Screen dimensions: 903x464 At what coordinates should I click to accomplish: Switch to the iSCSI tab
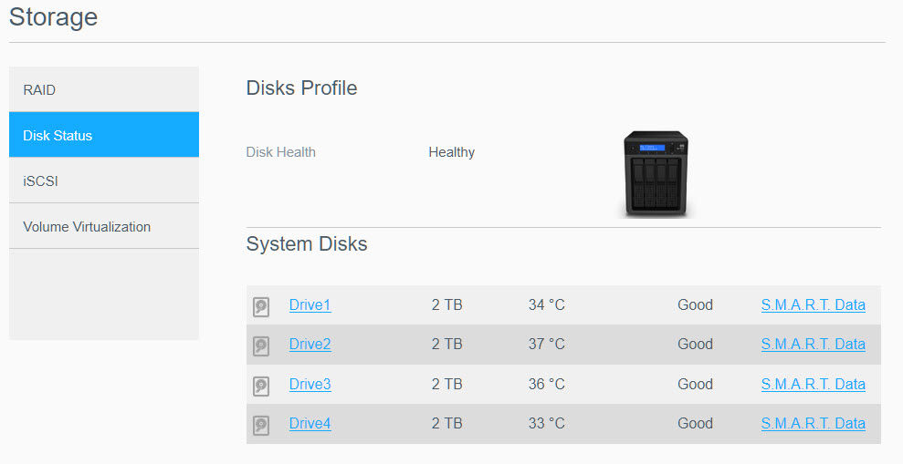coord(104,181)
